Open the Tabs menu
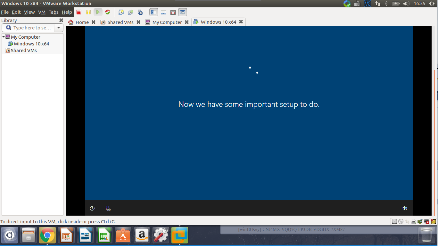Screen dimensions: 438x246 pos(54,12)
